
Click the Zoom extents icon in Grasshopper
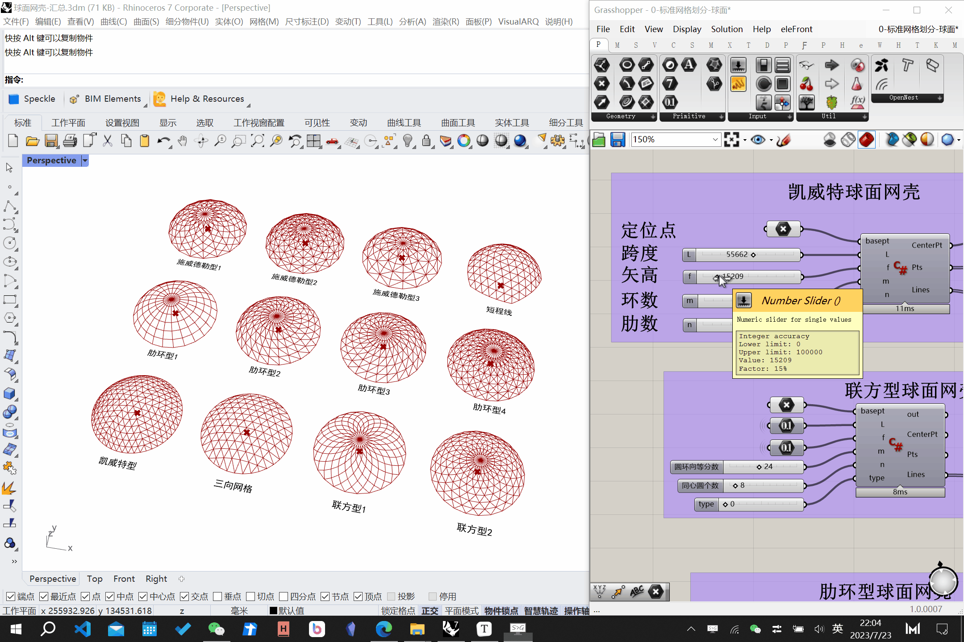[x=731, y=140]
